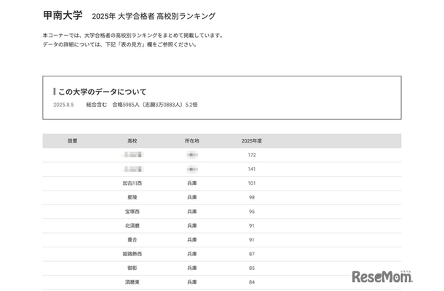The height and width of the screenshot is (291, 444).
Task: Click the 2025年度 column header
Action: [x=252, y=140]
